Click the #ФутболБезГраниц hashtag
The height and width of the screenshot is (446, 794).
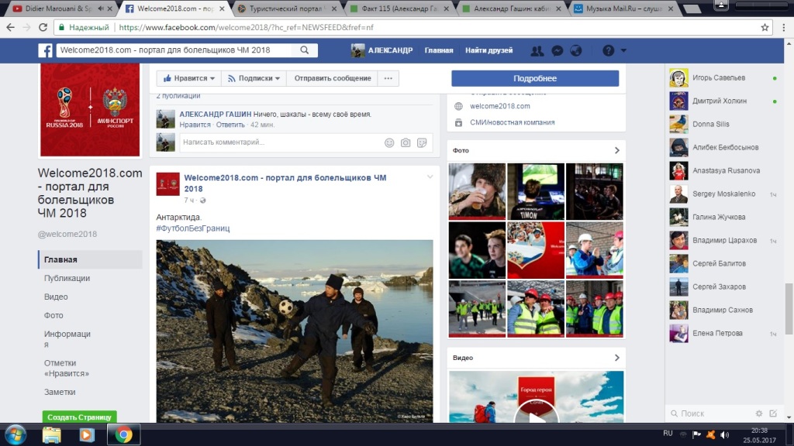[193, 228]
